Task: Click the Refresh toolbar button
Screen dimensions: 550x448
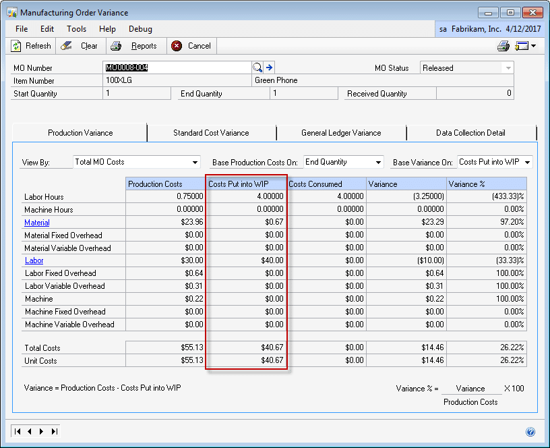Action: pos(31,46)
